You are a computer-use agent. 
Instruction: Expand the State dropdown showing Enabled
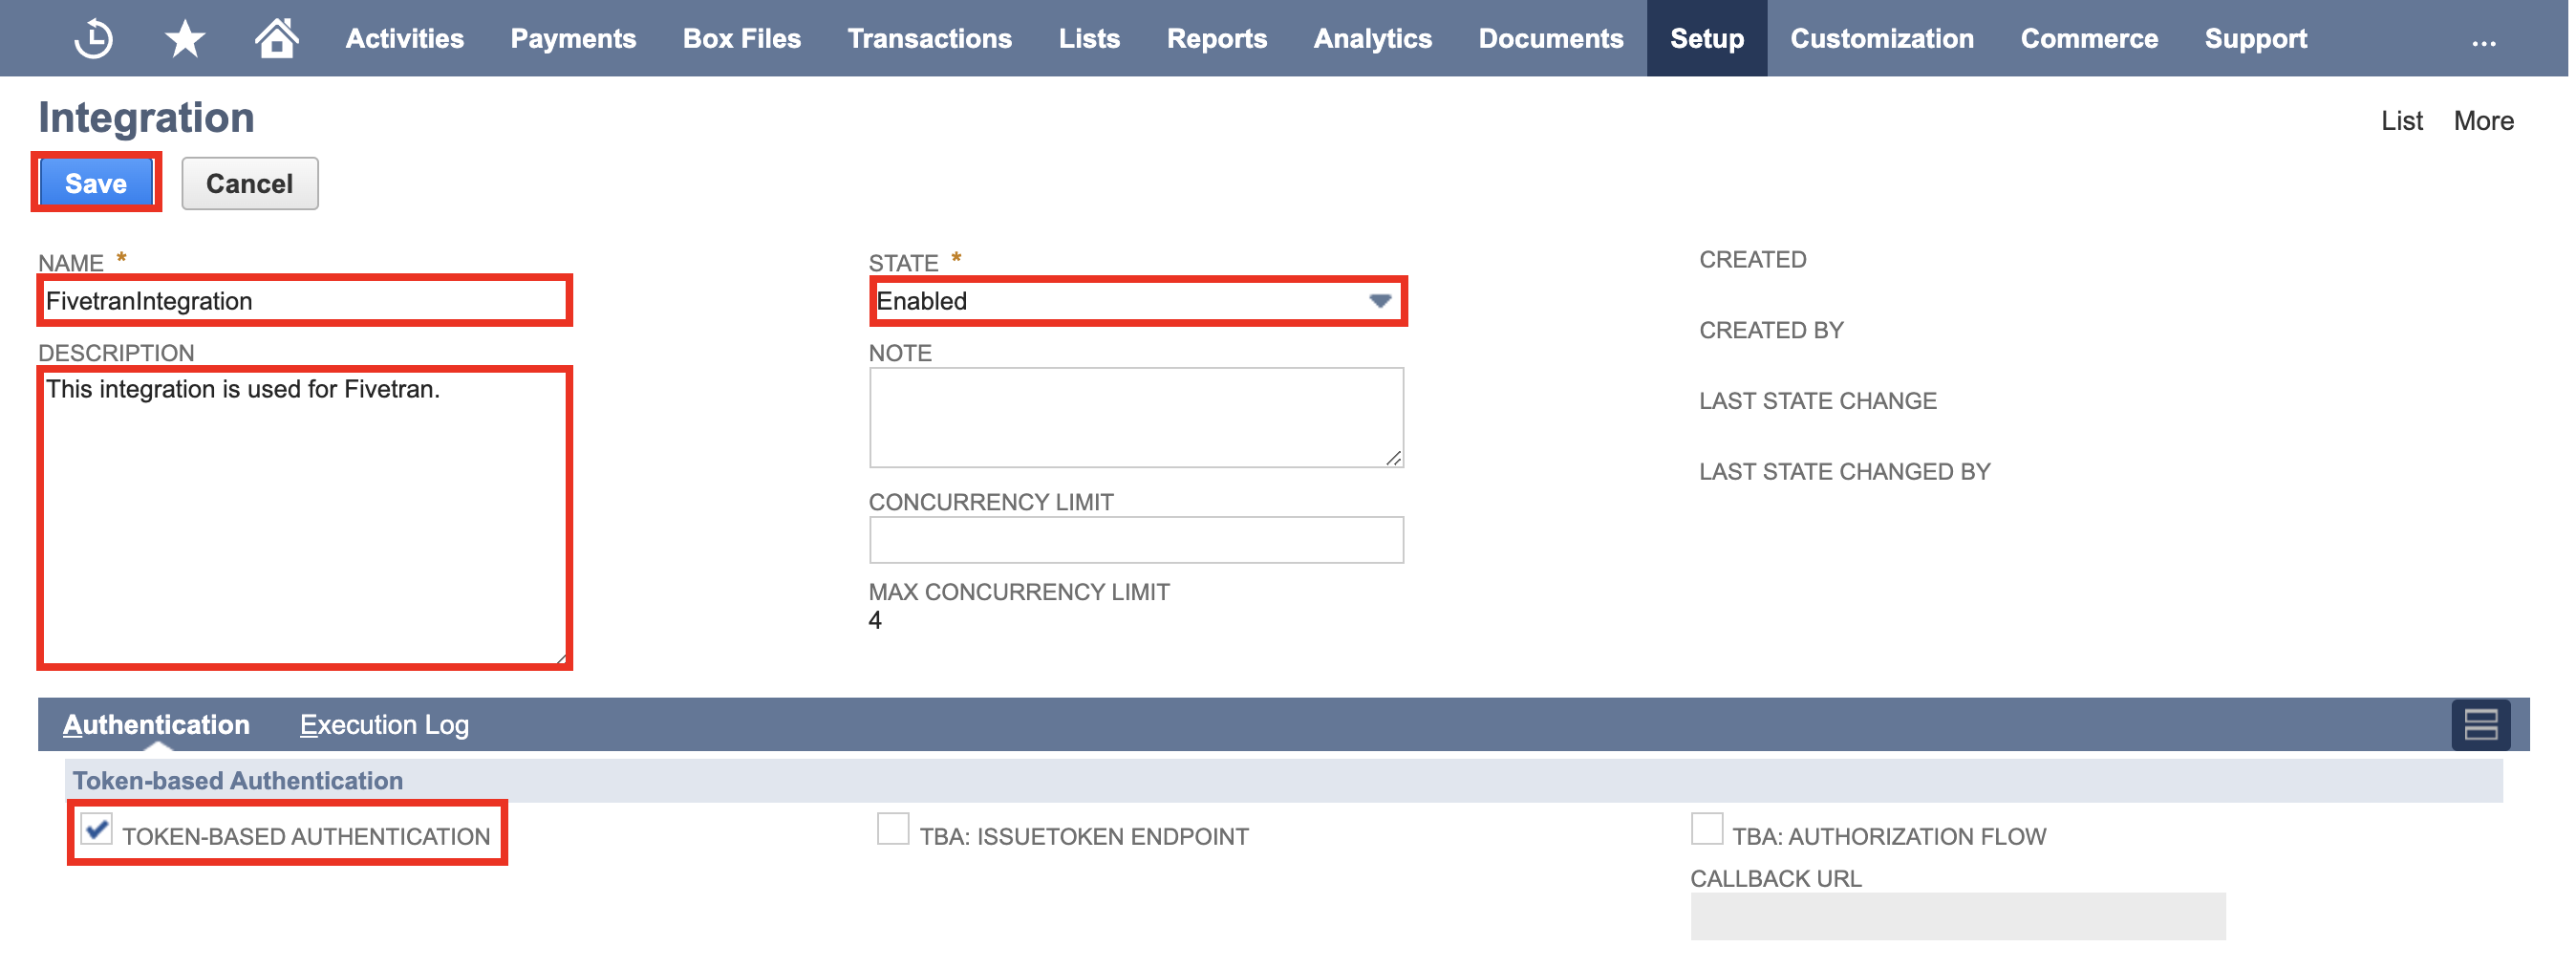point(1137,301)
